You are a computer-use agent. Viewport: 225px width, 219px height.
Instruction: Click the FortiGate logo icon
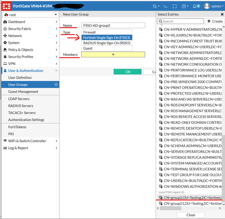tap(7, 6)
